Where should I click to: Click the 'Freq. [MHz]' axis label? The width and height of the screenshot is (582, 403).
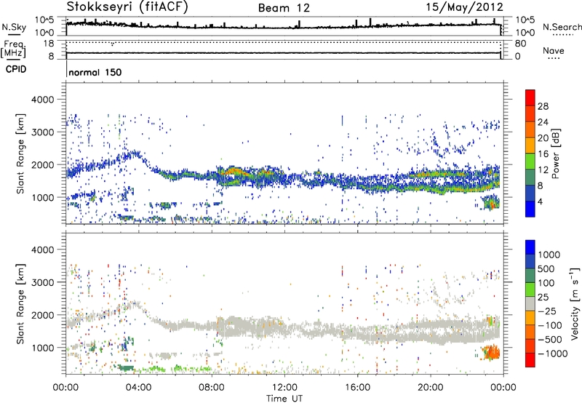click(13, 49)
